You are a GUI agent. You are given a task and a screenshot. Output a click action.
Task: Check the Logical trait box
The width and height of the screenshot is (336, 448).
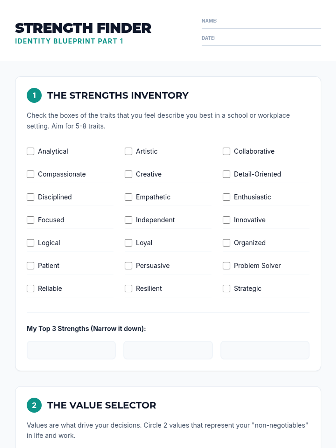point(31,243)
